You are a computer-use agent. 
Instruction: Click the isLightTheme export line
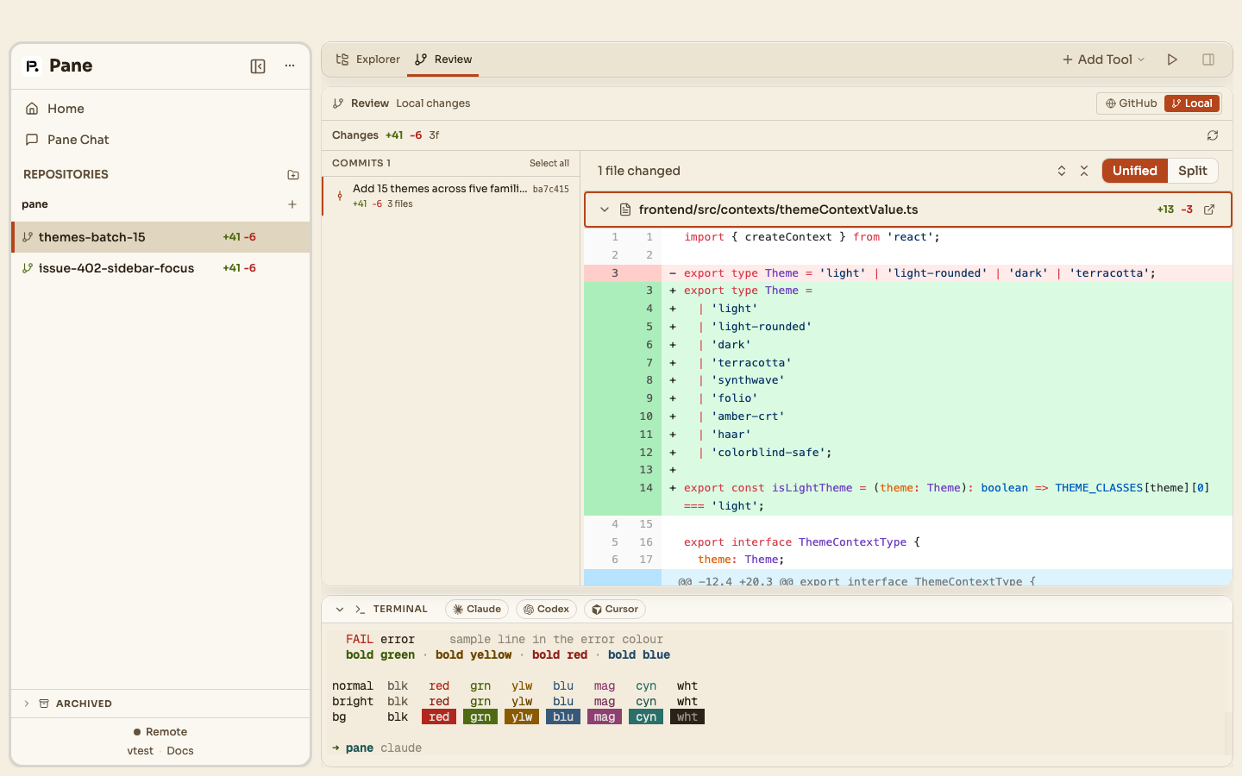click(908, 498)
